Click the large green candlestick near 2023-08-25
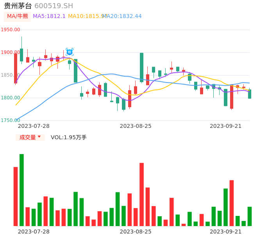Viewport: 268px width, 237px height. coord(141,67)
